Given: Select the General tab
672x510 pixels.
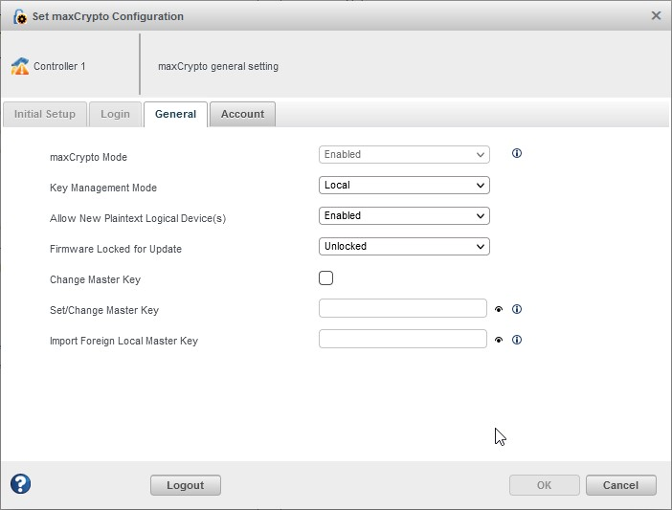Looking at the screenshot, I should click(175, 114).
